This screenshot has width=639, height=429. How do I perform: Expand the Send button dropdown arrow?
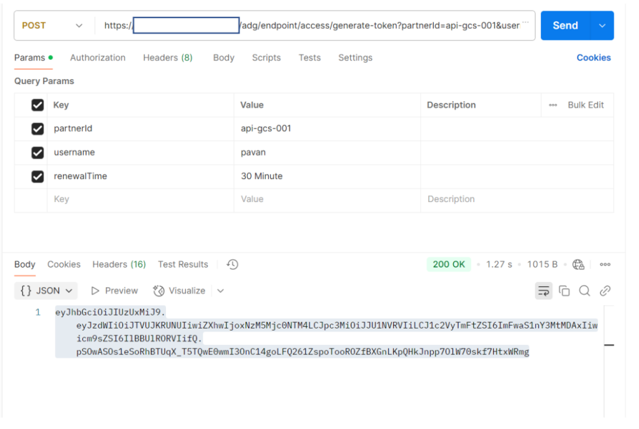(x=602, y=26)
